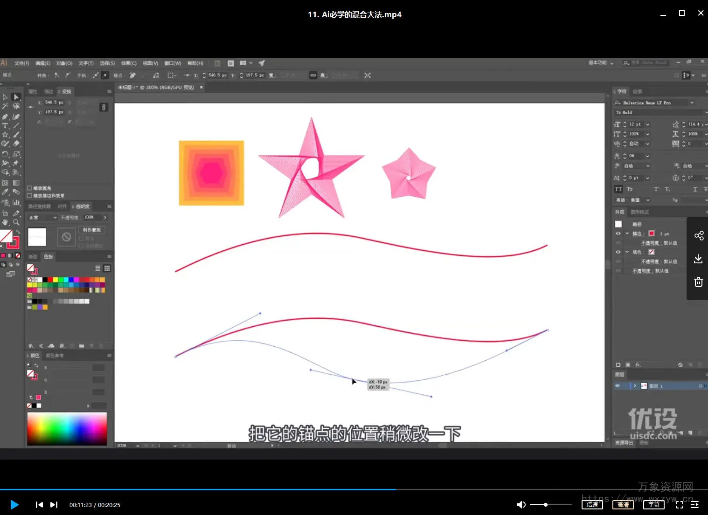Click the video player share icon

[x=698, y=236]
